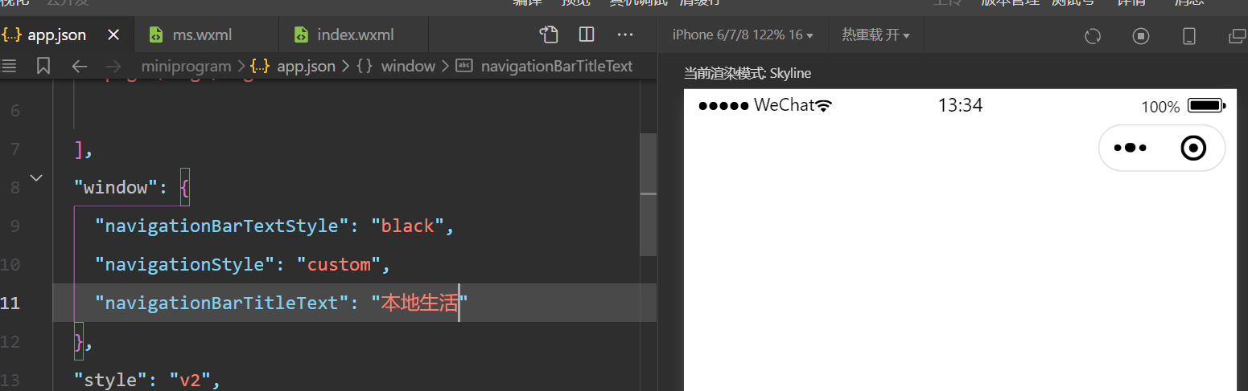Select app.json breadcrumb segment

(x=305, y=66)
